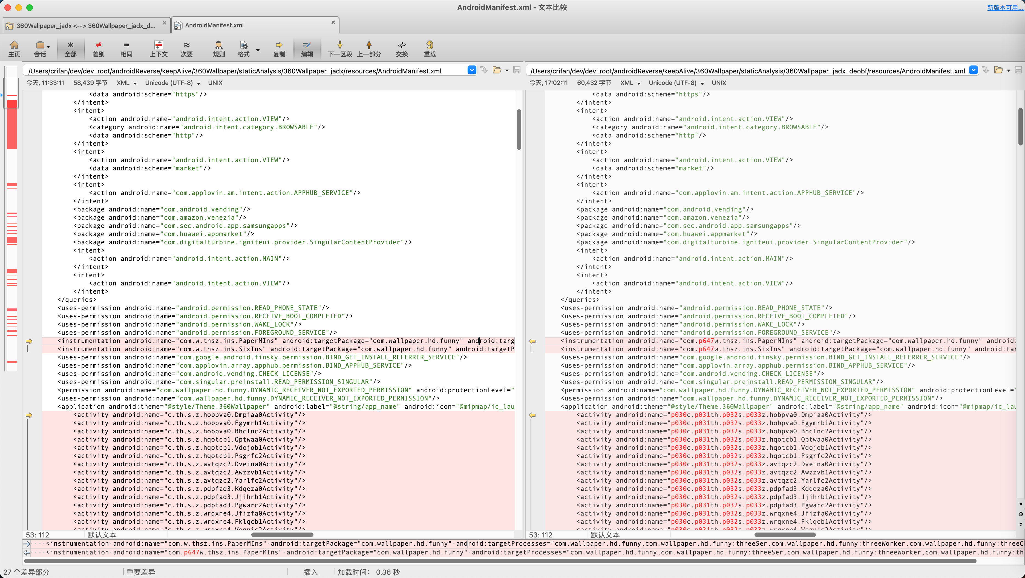Click the 复制 copy toolbar icon
Viewport: 1025px width, 578px height.
click(x=279, y=48)
